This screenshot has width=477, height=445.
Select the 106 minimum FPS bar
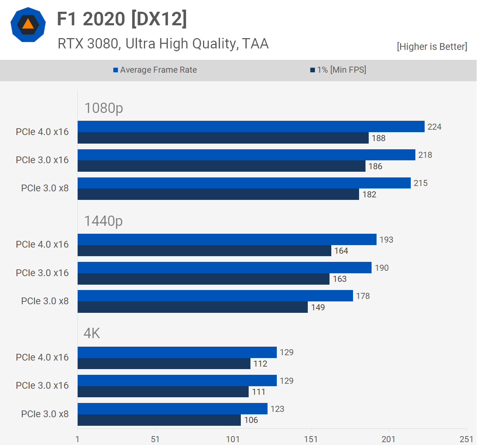coord(159,420)
